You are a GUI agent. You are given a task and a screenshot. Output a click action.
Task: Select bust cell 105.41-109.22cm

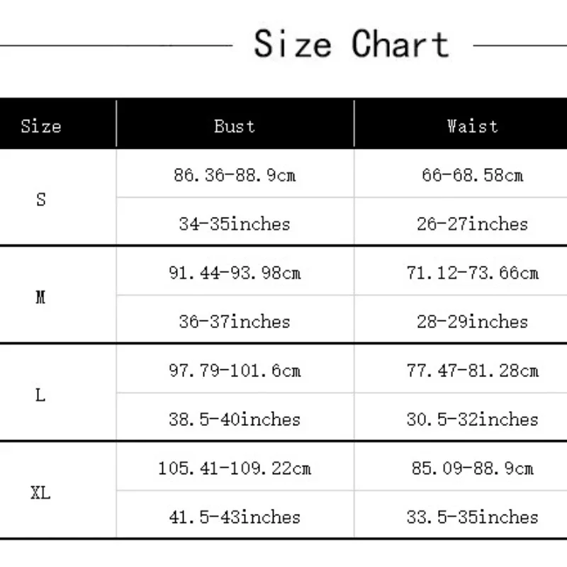pos(235,468)
